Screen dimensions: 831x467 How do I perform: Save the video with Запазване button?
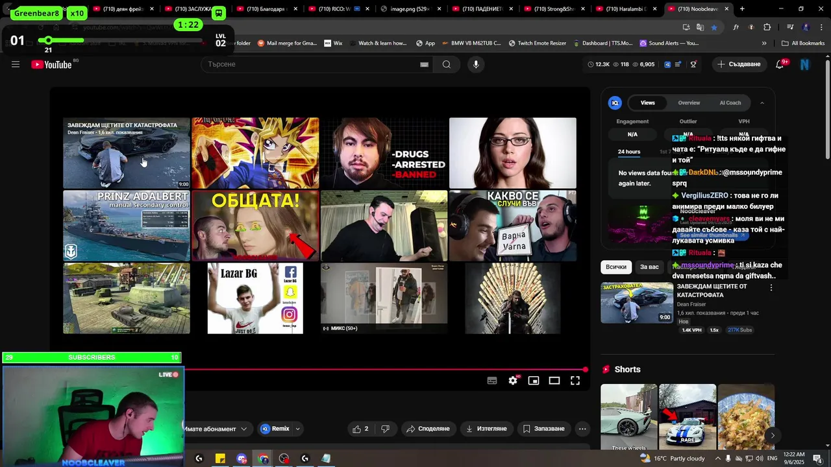544,429
